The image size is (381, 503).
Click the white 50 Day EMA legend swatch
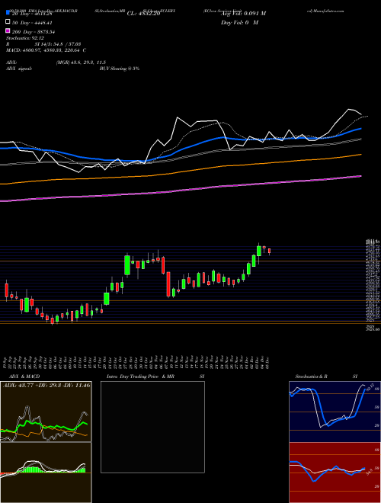8,22
